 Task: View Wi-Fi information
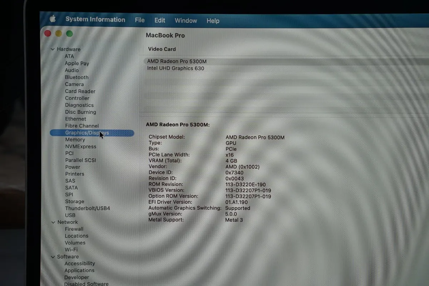tap(71, 250)
